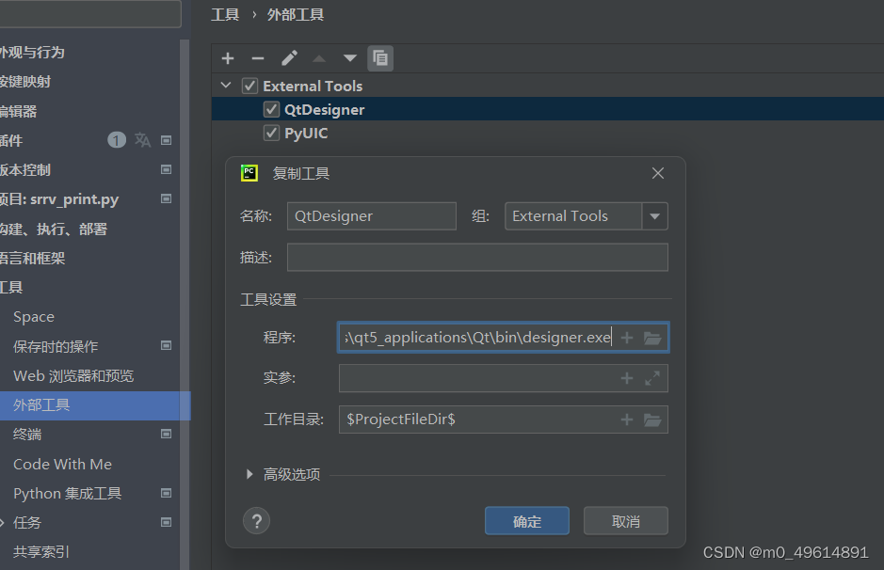Move tool down with the down arrow
The height and width of the screenshot is (570, 884).
click(x=350, y=58)
